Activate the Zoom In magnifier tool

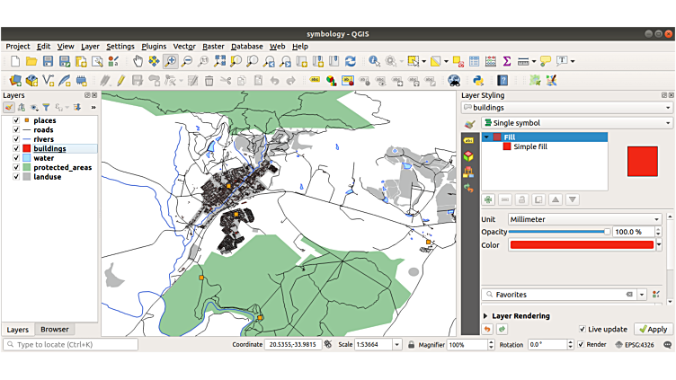[170, 61]
